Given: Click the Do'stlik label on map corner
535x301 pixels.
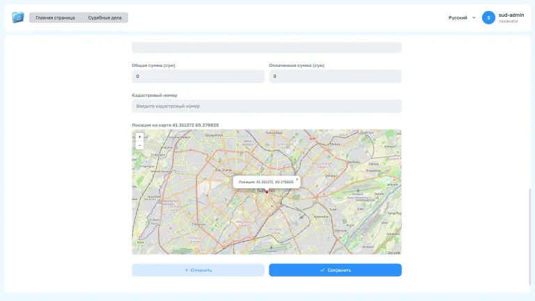Looking at the screenshot, I should pyautogui.click(x=394, y=253).
